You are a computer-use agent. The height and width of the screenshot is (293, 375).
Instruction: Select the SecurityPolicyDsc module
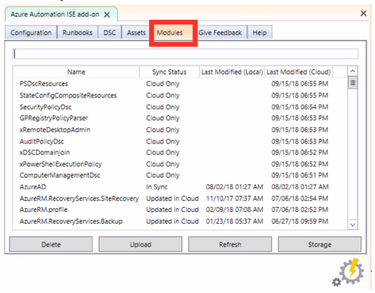pyautogui.click(x=180, y=107)
